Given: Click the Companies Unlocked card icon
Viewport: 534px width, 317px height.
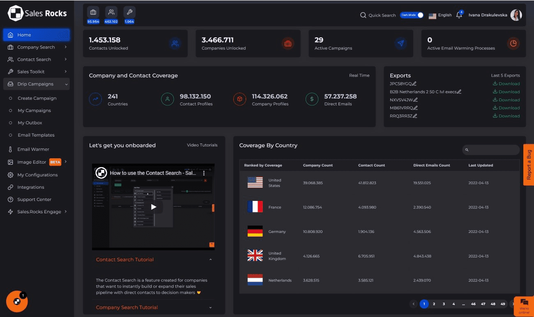Looking at the screenshot, I should [x=288, y=43].
